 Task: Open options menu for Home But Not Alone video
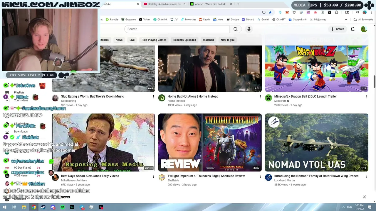[260, 97]
